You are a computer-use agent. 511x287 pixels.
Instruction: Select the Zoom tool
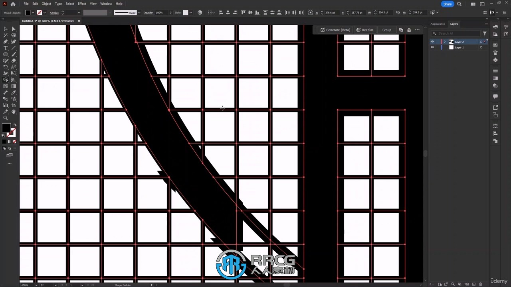coord(6,118)
